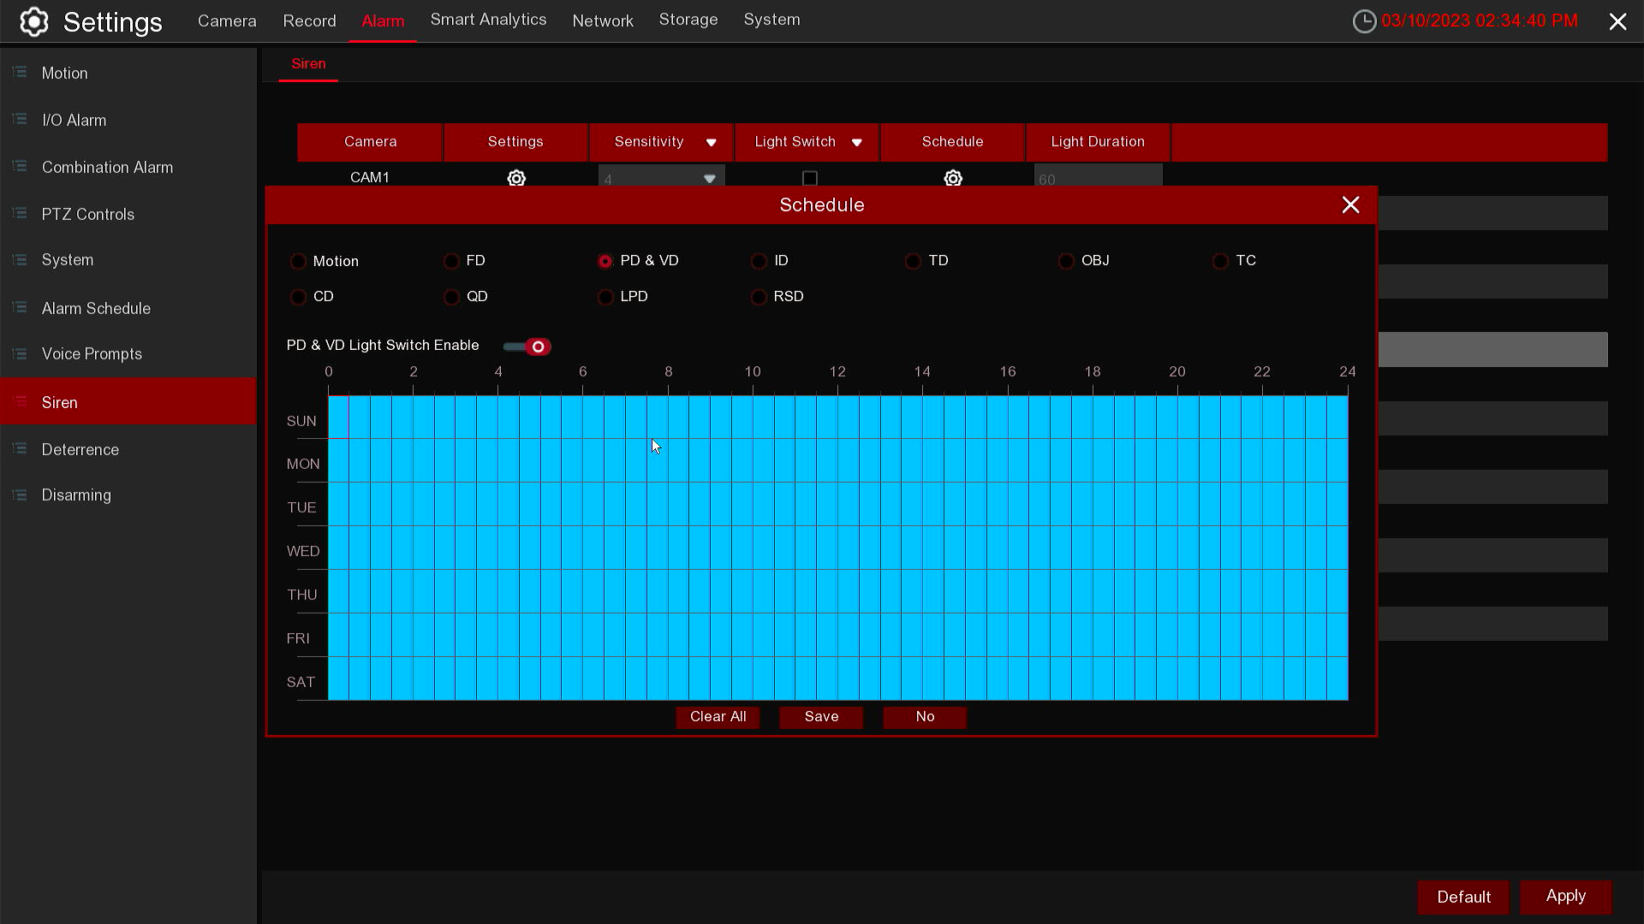Open Light Switch header dropdown arrow
This screenshot has height=924, width=1644.
856,142
